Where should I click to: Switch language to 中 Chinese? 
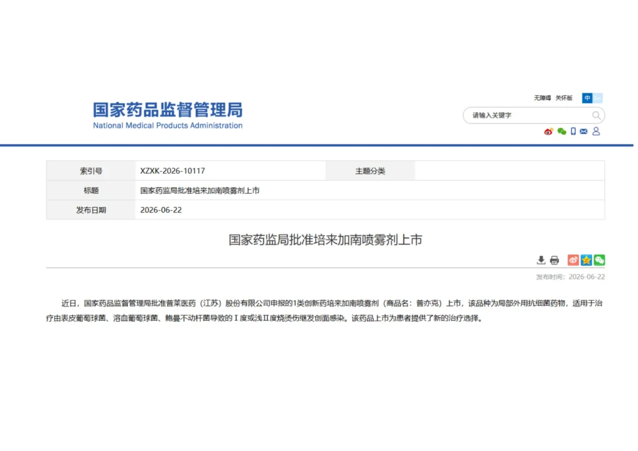pyautogui.click(x=587, y=98)
